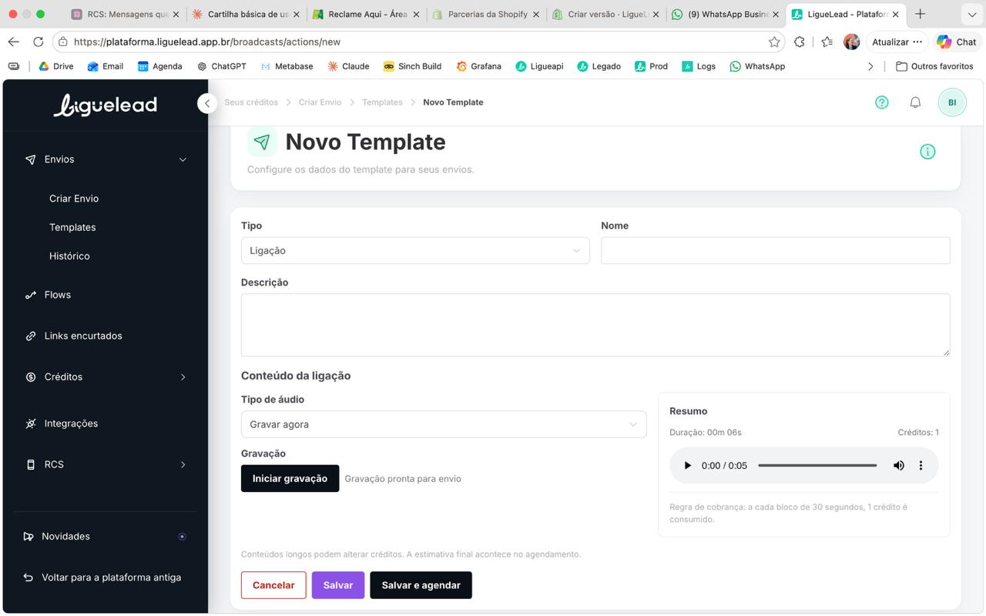986x616 pixels.
Task: Open Flows in sidebar
Action: (58, 295)
